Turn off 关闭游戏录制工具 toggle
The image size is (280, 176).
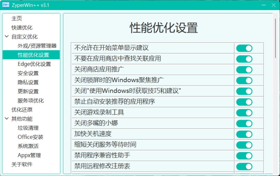tap(244, 113)
